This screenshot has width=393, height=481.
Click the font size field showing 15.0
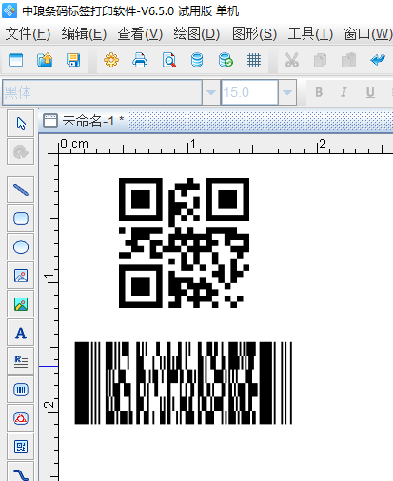(249, 92)
